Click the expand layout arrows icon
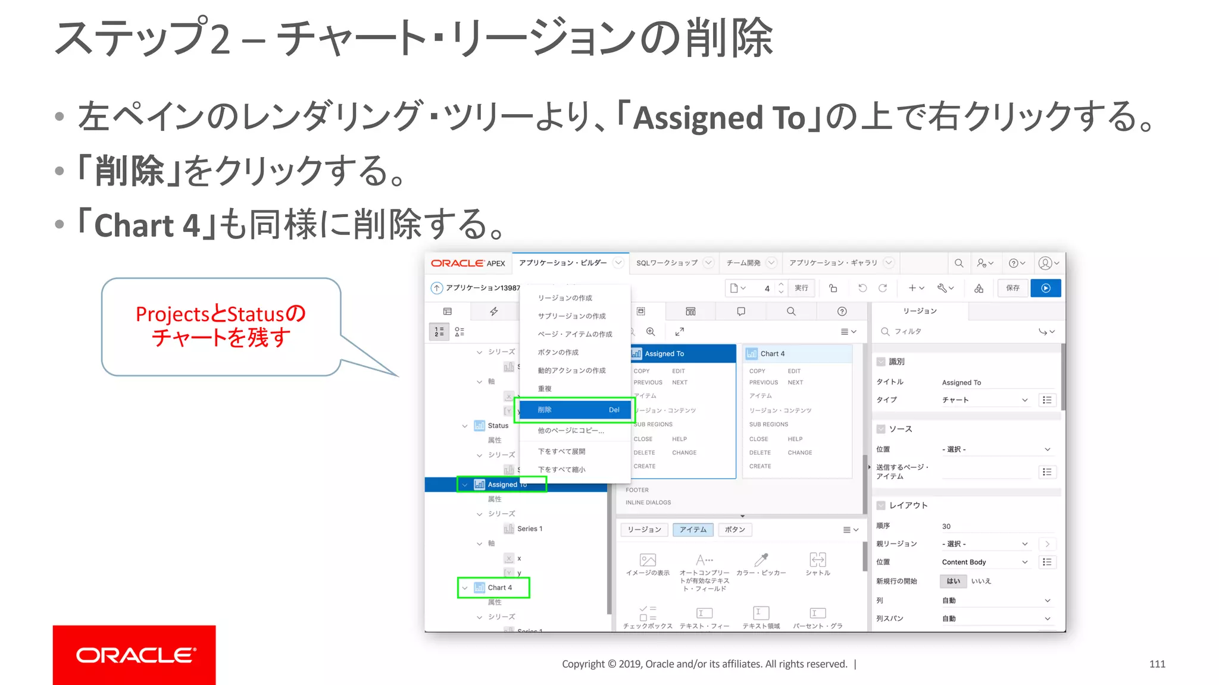 pos(680,331)
